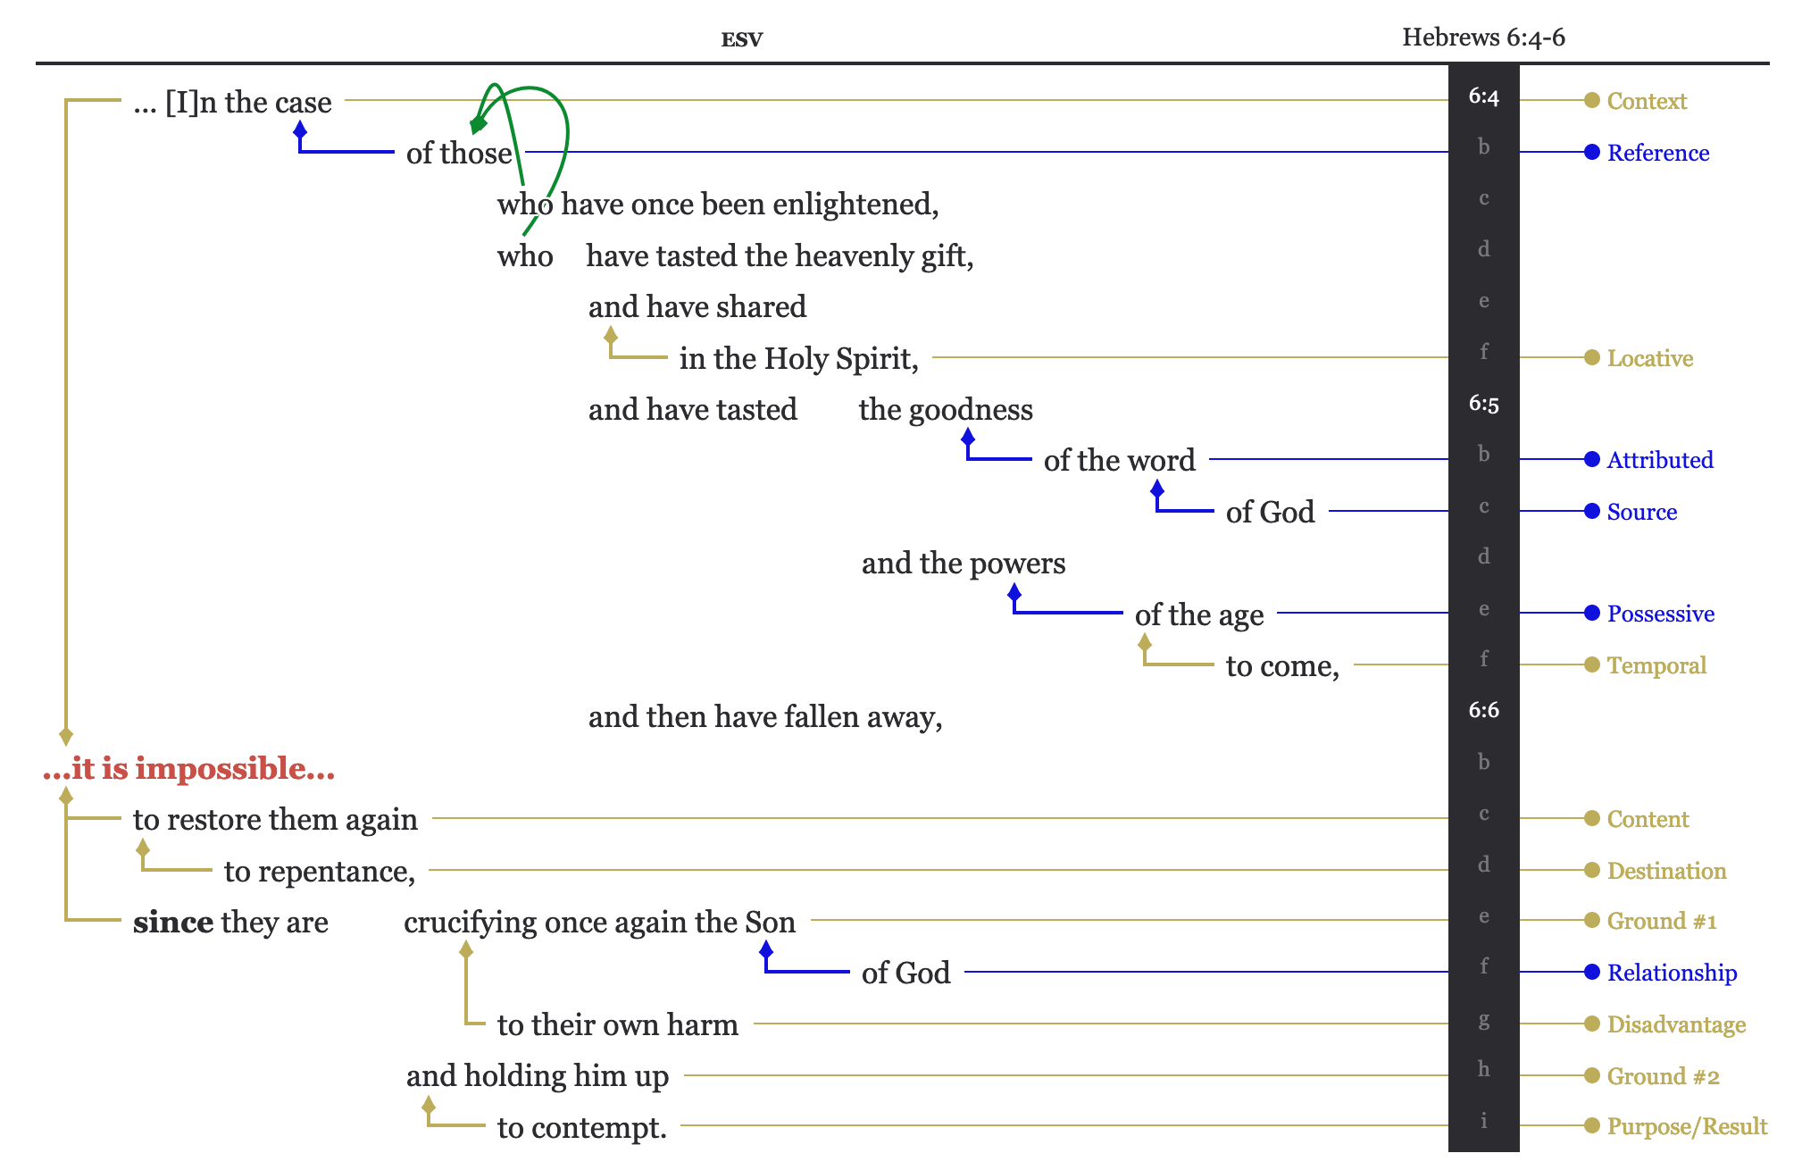
Task: Click the blue dot next to Possessive
Action: pos(1591,613)
